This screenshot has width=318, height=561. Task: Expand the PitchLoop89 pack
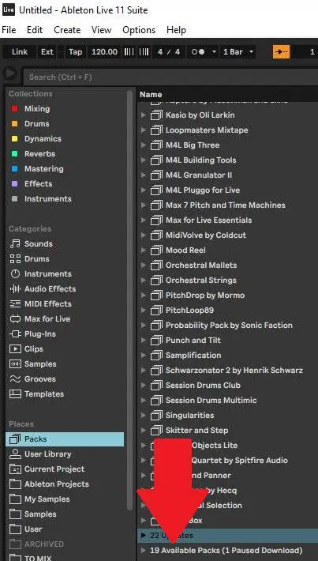pyautogui.click(x=144, y=311)
